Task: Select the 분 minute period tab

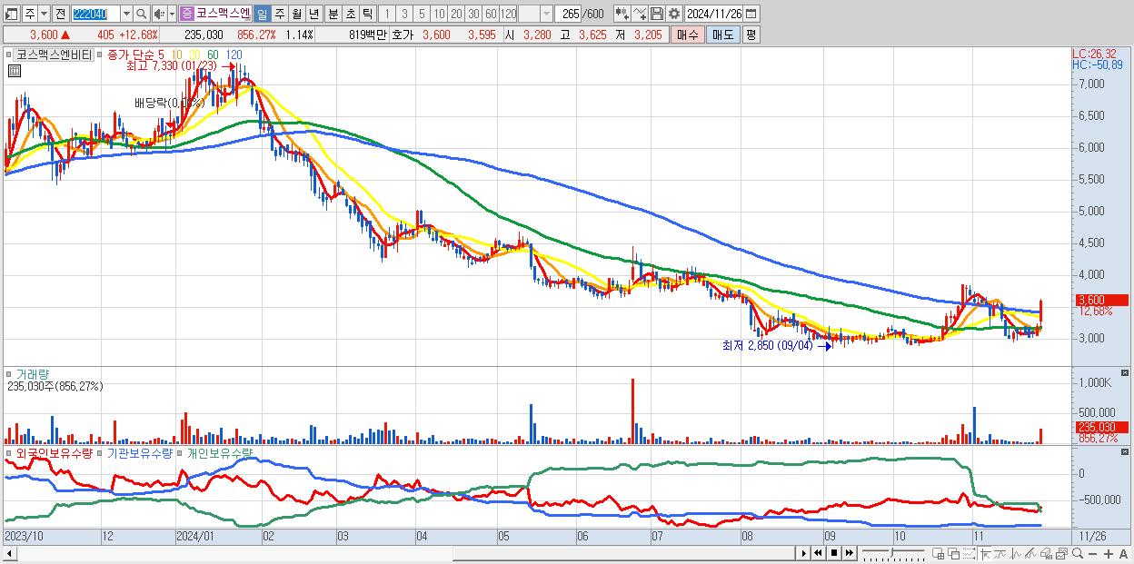Action: (x=332, y=14)
